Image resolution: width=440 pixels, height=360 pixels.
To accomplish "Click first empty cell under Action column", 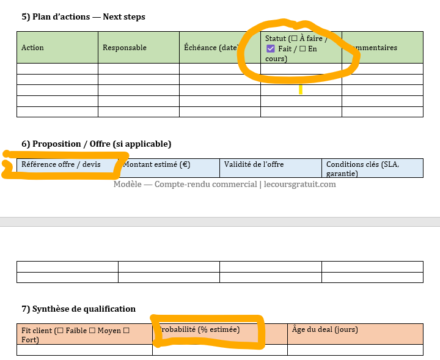I will click(57, 68).
